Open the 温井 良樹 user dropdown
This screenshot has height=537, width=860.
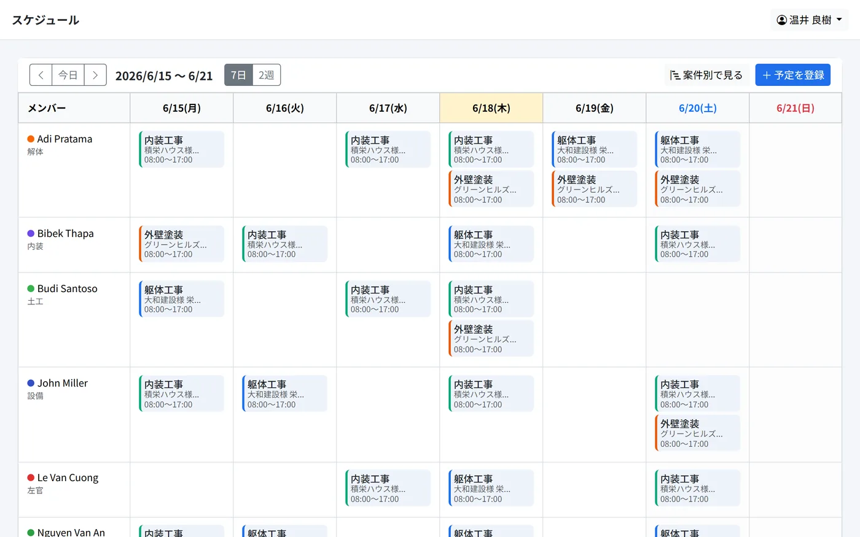pyautogui.click(x=810, y=20)
